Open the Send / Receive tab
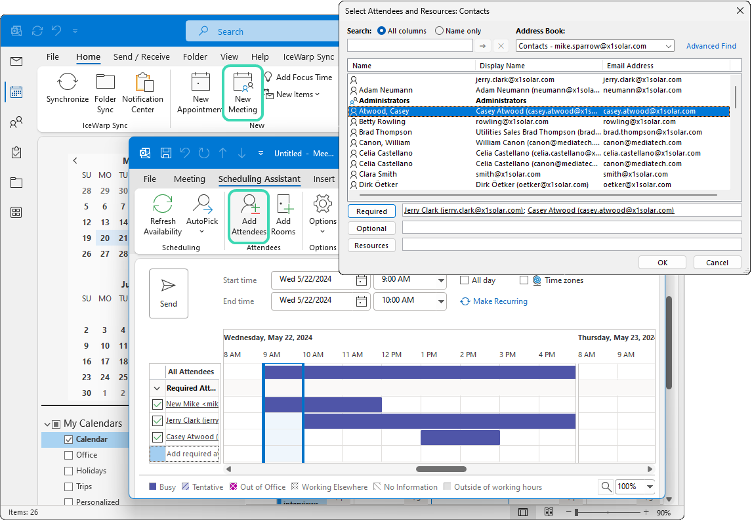 [x=142, y=56]
